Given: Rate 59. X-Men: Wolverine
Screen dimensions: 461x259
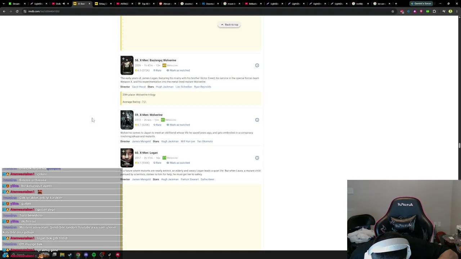Looking at the screenshot, I should click(x=157, y=125).
